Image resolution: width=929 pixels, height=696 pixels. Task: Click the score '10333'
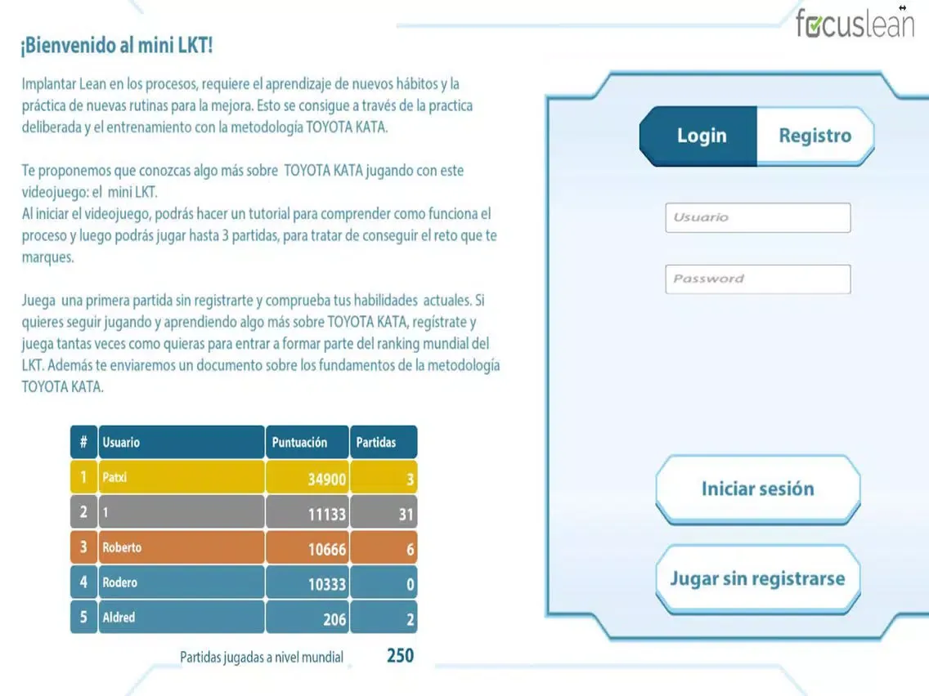[x=326, y=584]
